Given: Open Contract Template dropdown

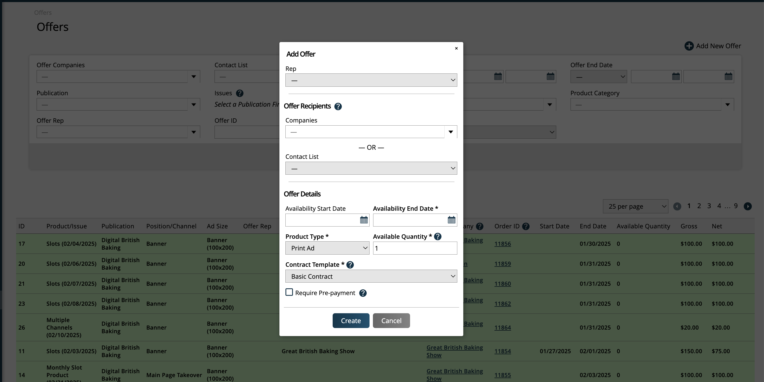Looking at the screenshot, I should coord(371,276).
